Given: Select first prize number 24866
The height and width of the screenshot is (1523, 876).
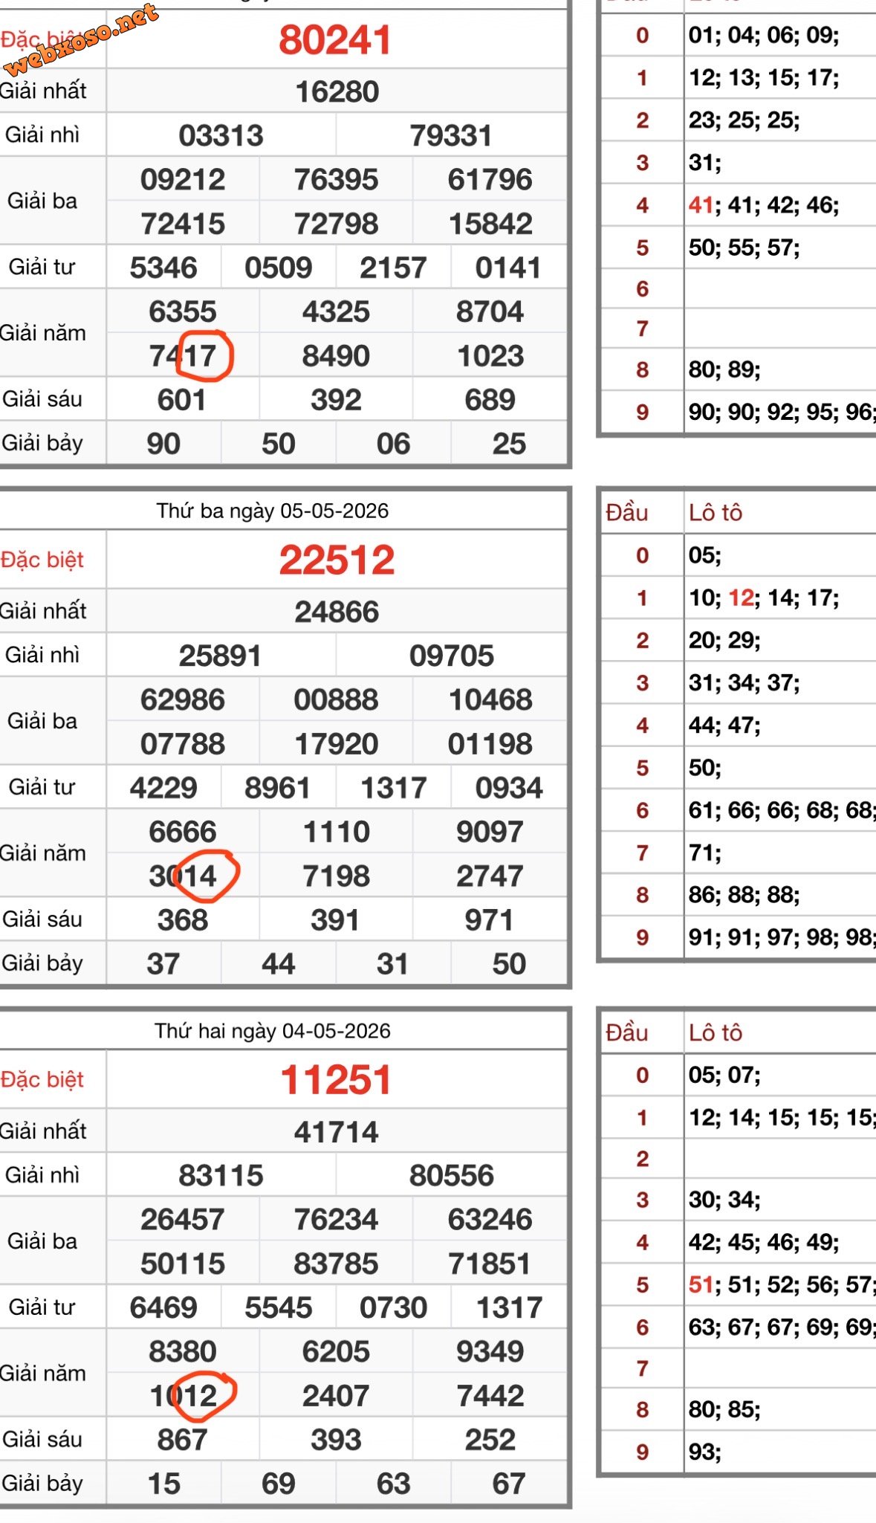Looking at the screenshot, I should tap(337, 612).
